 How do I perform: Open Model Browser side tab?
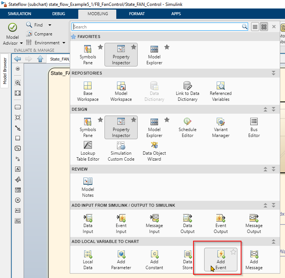[5, 71]
